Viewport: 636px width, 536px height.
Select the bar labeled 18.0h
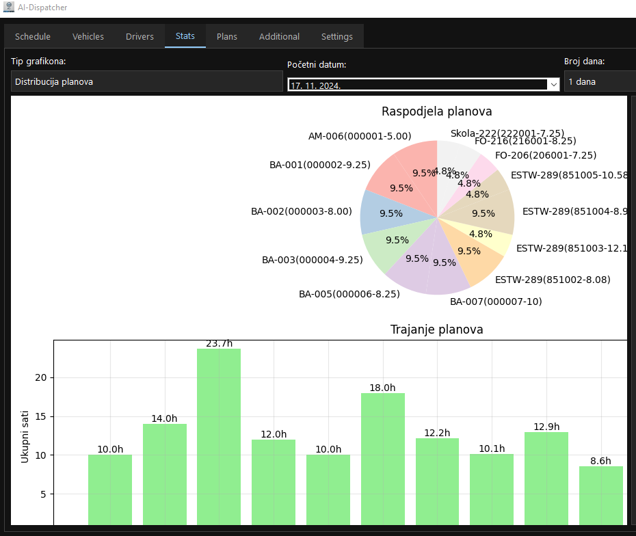382,458
